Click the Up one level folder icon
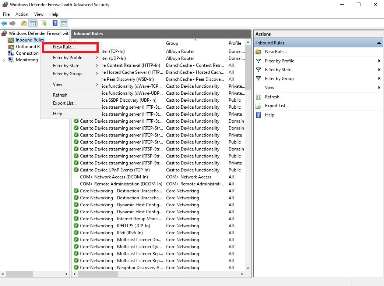 pos(24,23)
